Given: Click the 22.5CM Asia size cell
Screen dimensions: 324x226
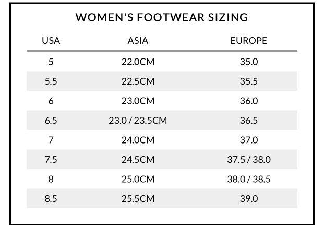Looking at the screenshot, I should click(x=138, y=81).
